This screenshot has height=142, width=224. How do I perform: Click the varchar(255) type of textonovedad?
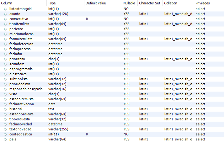[58, 129]
